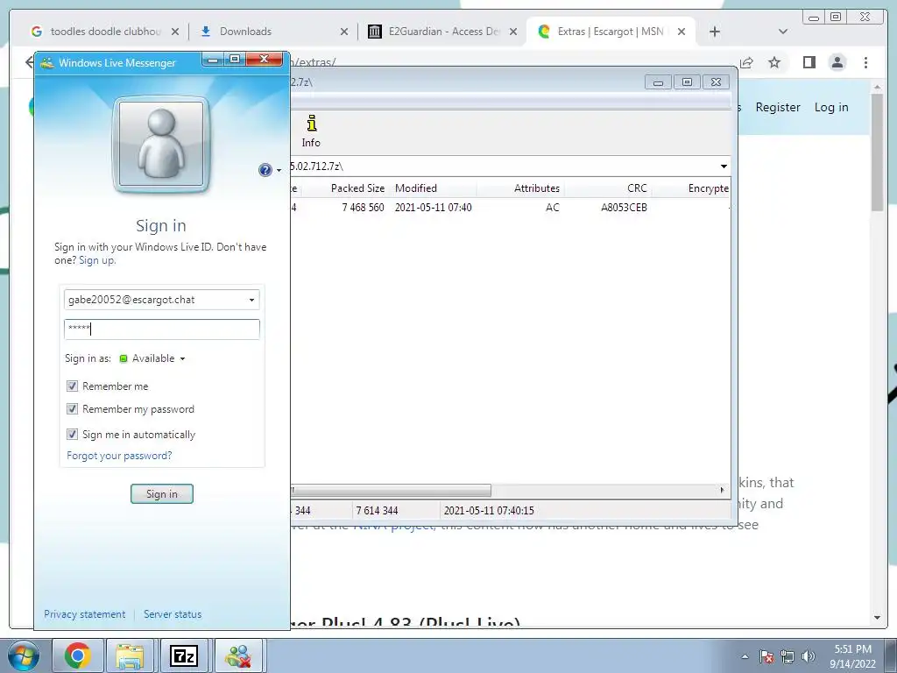
Task: Expand Chrome tab search chevron
Action: click(x=783, y=32)
